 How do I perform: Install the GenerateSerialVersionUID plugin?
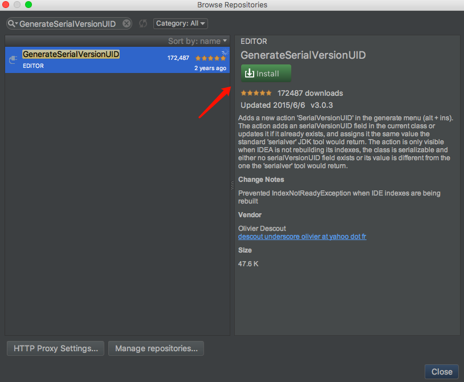pos(266,73)
